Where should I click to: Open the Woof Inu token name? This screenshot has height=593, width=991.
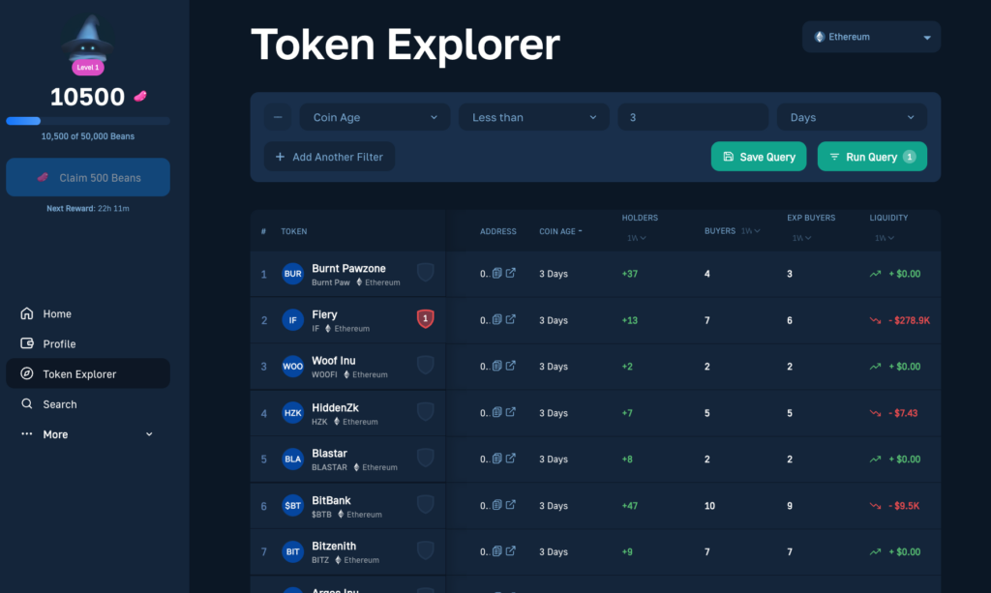[333, 361]
